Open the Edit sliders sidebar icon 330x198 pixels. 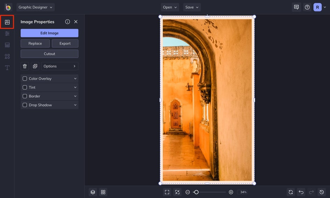pos(7,34)
